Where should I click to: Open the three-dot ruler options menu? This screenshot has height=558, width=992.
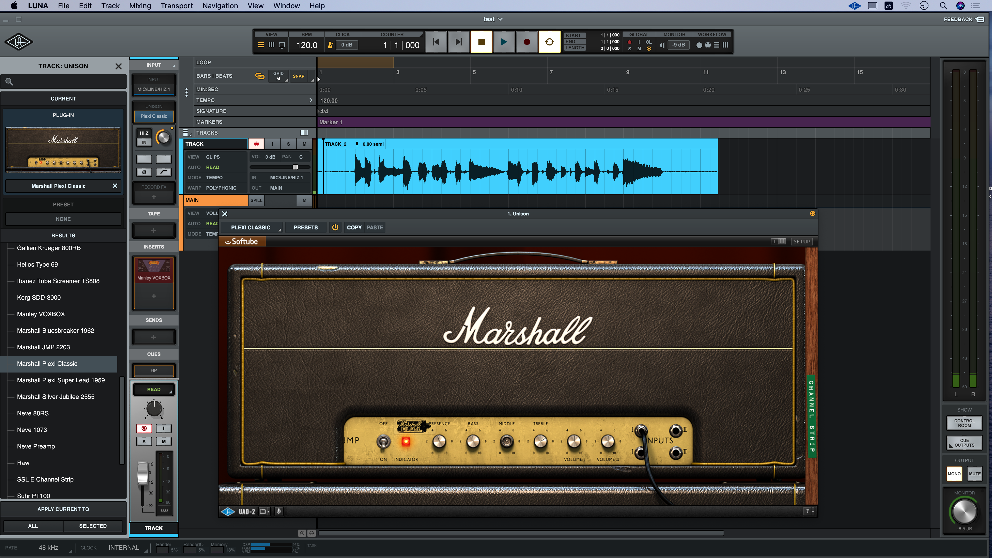(186, 92)
